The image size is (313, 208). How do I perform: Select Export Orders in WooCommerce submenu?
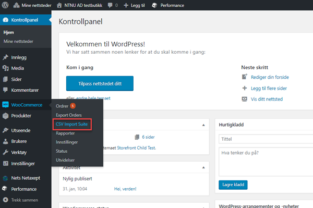69,115
